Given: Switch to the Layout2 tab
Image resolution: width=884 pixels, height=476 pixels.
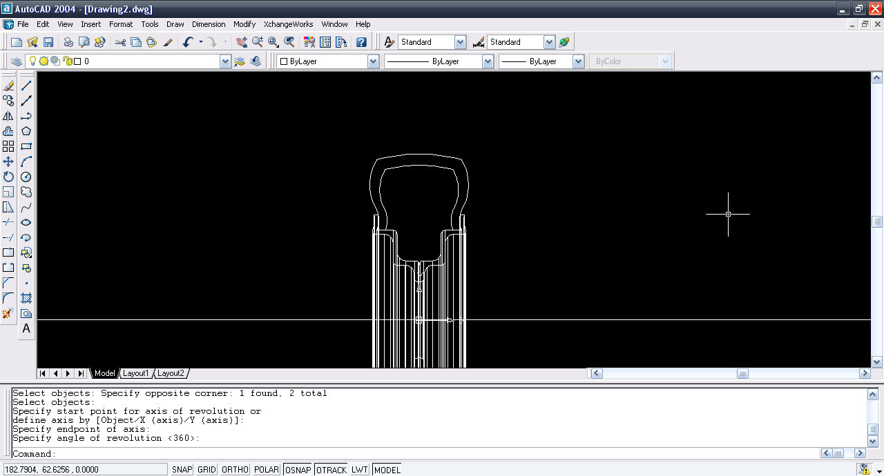Looking at the screenshot, I should pyautogui.click(x=171, y=373).
